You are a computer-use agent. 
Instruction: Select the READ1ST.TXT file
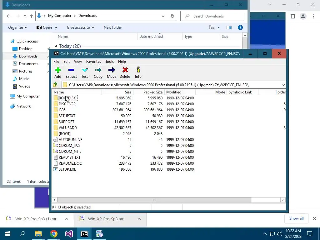[70, 157]
